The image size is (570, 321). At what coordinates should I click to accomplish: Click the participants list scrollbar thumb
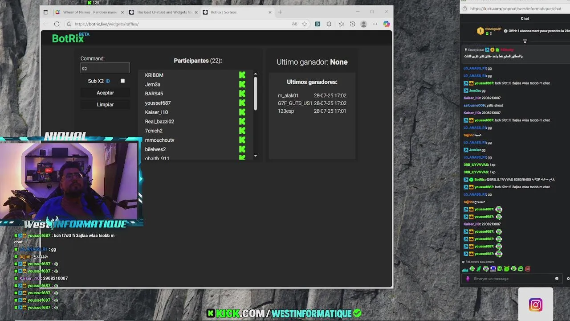[256, 94]
